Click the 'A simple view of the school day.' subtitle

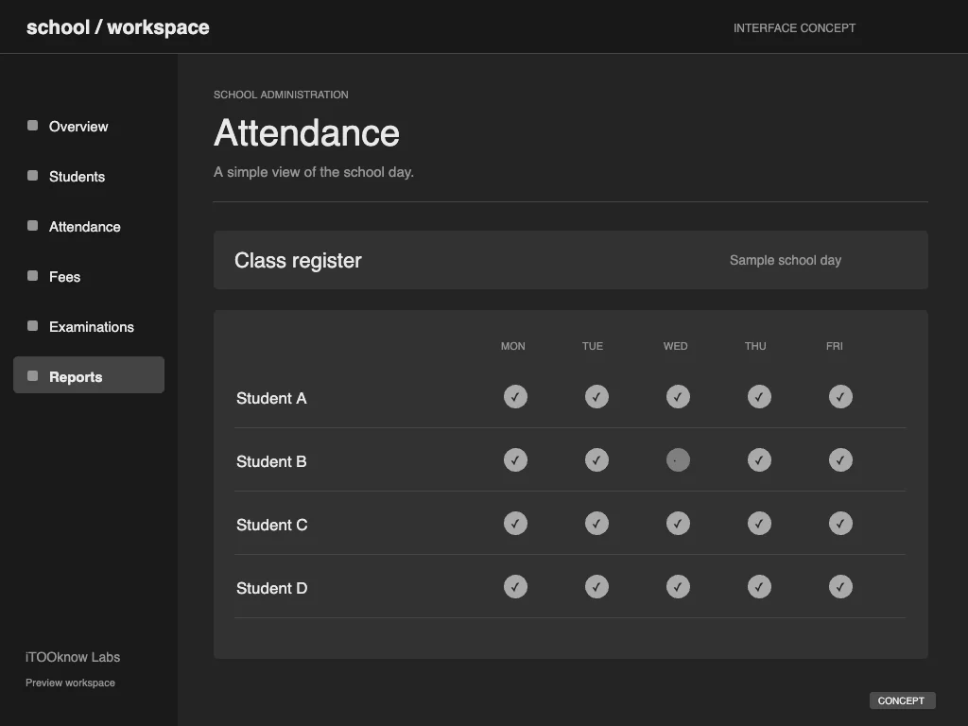pos(314,172)
